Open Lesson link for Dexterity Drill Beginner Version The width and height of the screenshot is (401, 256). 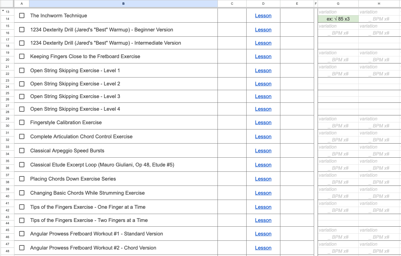263,30
